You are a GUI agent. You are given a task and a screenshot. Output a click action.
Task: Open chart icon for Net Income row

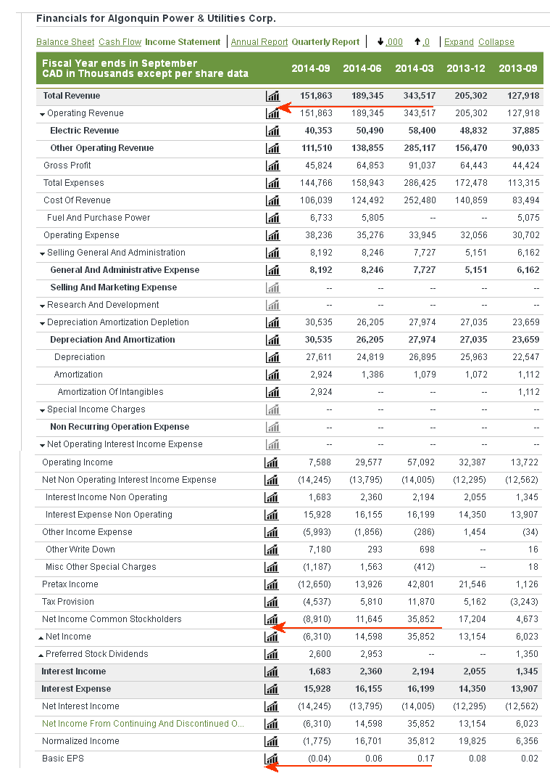271,637
